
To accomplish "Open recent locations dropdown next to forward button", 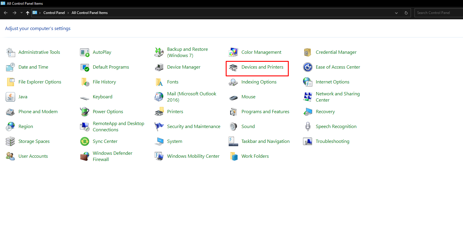I will 21,13.
